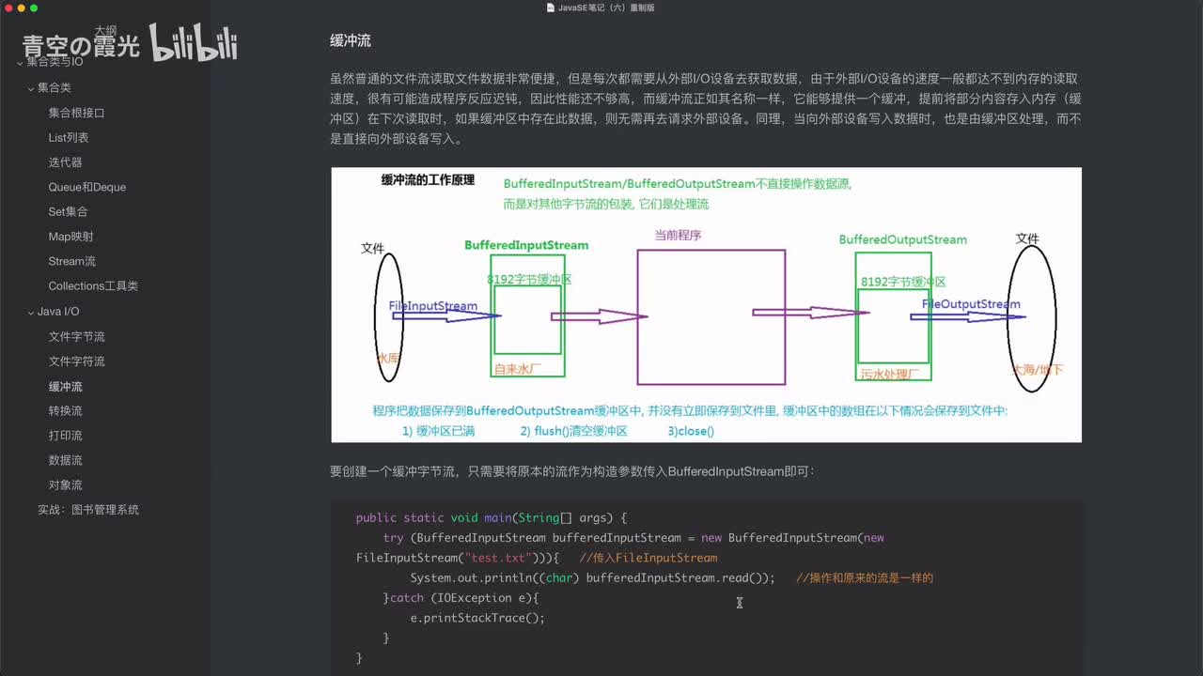Select 迭代器 in the outline sidebar
This screenshot has height=676, width=1203.
(66, 162)
